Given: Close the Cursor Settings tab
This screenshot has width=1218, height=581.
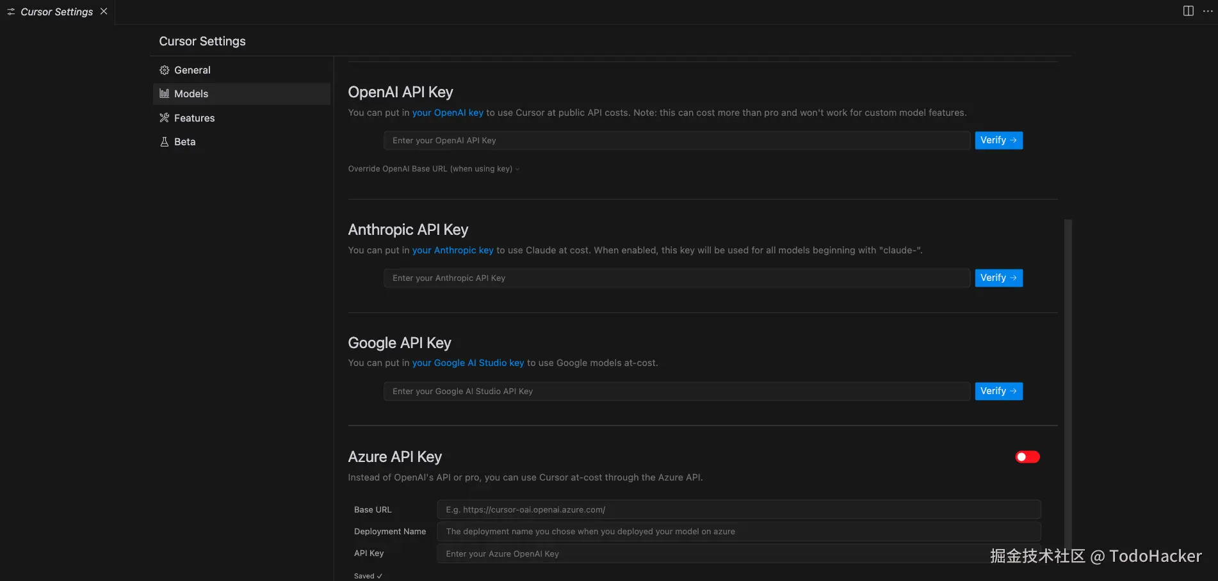Looking at the screenshot, I should point(104,12).
